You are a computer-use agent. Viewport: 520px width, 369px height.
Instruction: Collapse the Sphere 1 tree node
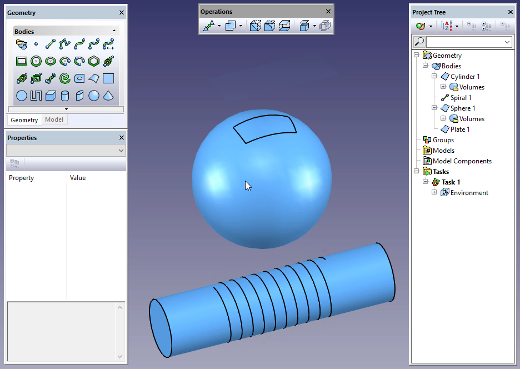434,108
